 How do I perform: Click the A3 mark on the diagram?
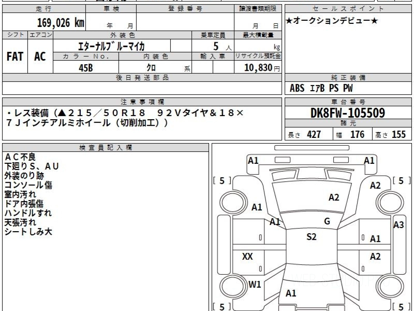click(399, 225)
